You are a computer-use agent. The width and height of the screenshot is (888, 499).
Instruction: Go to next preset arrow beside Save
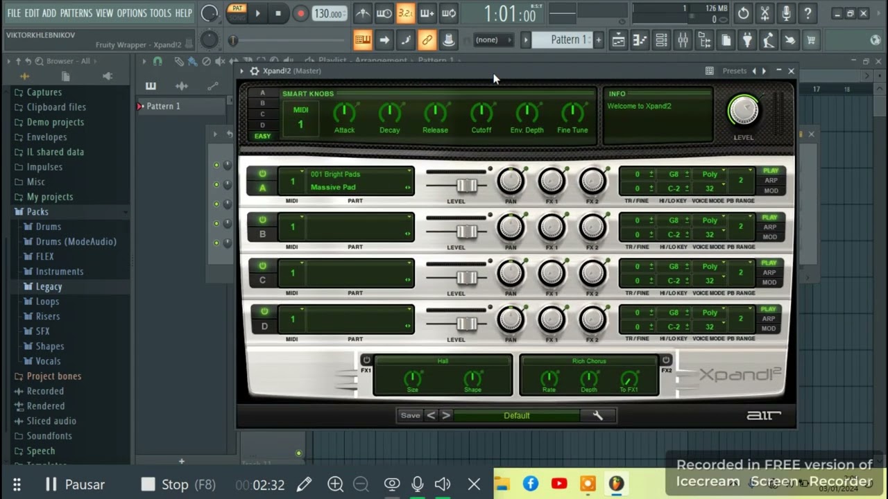[446, 416]
